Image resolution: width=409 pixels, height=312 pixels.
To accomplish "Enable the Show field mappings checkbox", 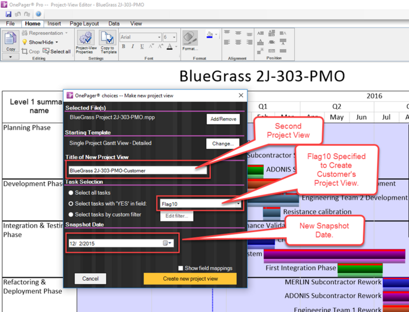I will tap(181, 268).
